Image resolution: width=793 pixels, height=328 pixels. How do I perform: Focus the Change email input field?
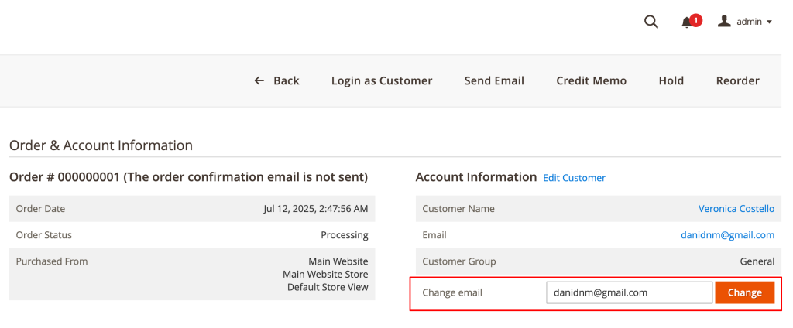click(x=629, y=292)
